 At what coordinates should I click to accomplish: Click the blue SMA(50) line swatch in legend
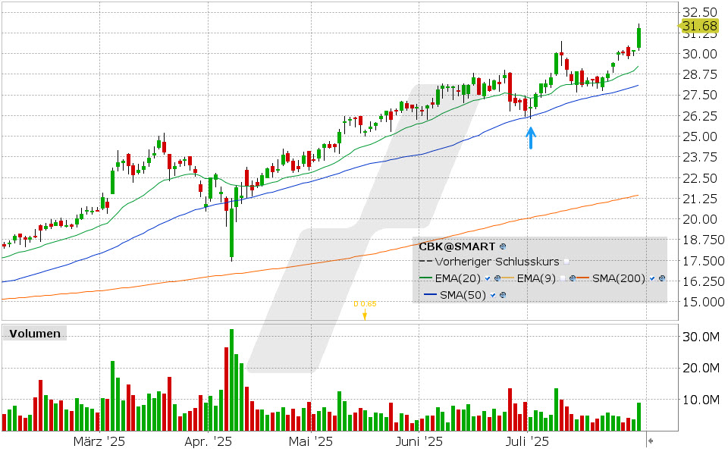[x=431, y=295]
